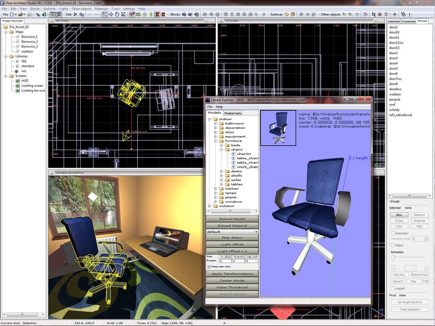Viewport: 435px width, 326px height.
Task: Switch to Materials tab in Library Explorer
Action: pos(233,113)
